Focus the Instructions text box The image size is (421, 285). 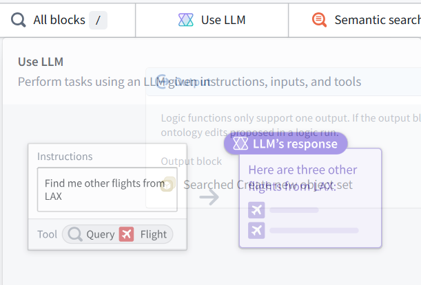pos(107,190)
